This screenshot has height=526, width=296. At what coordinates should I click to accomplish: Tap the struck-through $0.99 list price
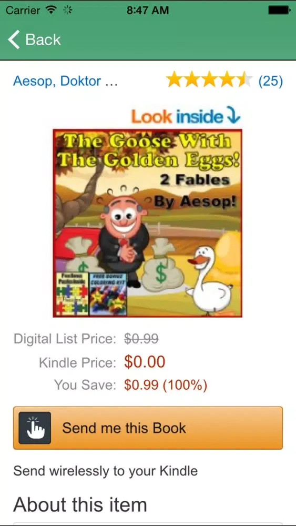[141, 339]
